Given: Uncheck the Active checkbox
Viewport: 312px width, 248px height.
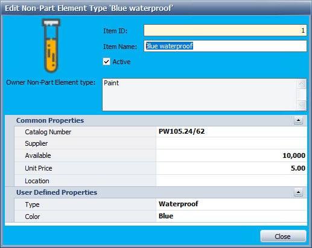Looking at the screenshot, I should click(x=106, y=62).
